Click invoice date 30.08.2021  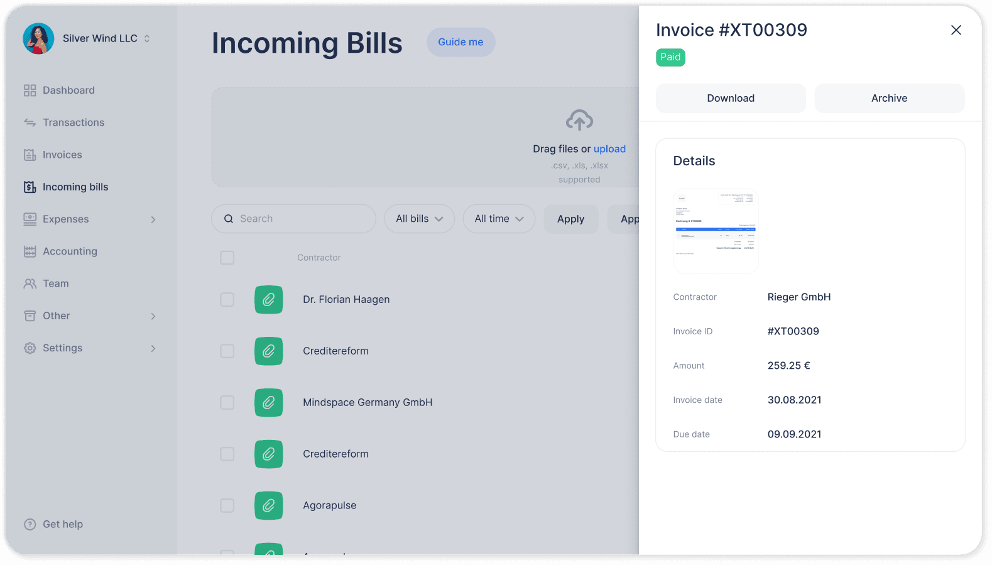[x=794, y=400]
